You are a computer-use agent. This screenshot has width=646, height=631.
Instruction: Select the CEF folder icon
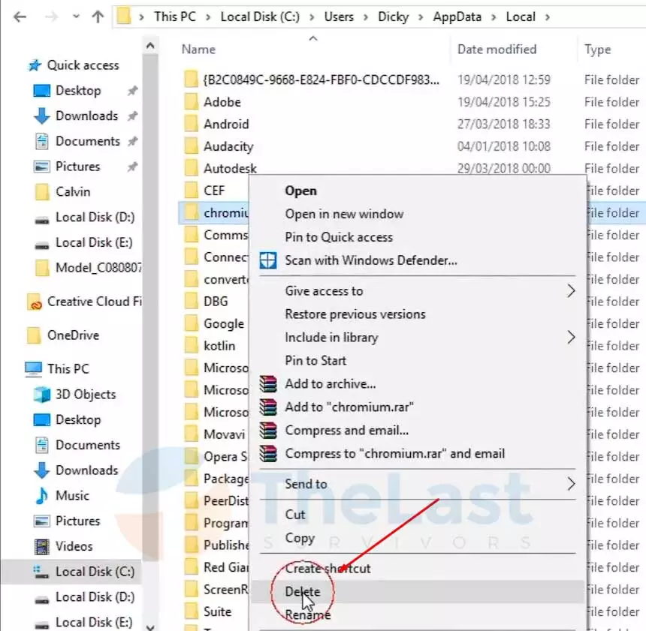click(191, 191)
